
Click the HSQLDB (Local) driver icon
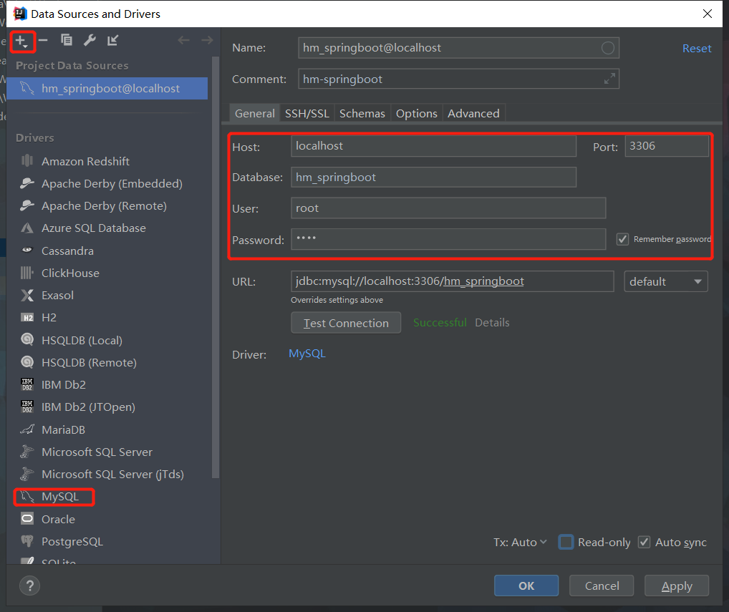tap(27, 339)
